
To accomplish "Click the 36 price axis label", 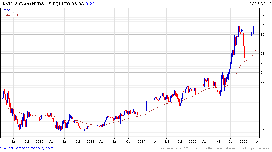I will tap(263, 16).
